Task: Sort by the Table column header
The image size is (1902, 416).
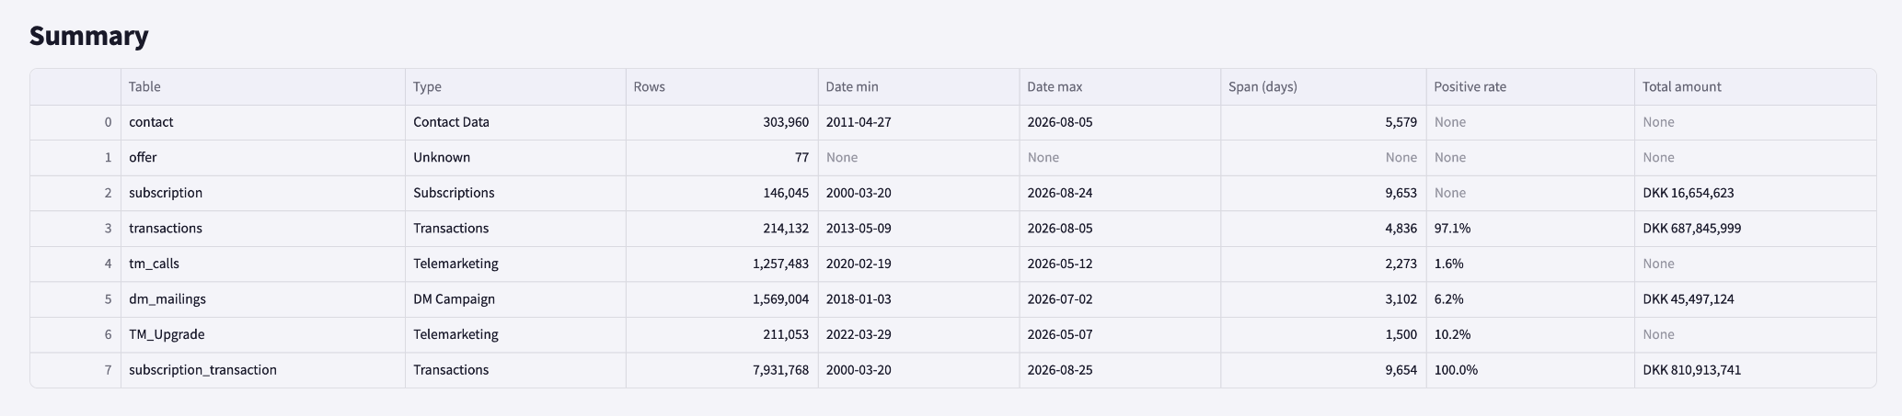Action: click(x=263, y=86)
